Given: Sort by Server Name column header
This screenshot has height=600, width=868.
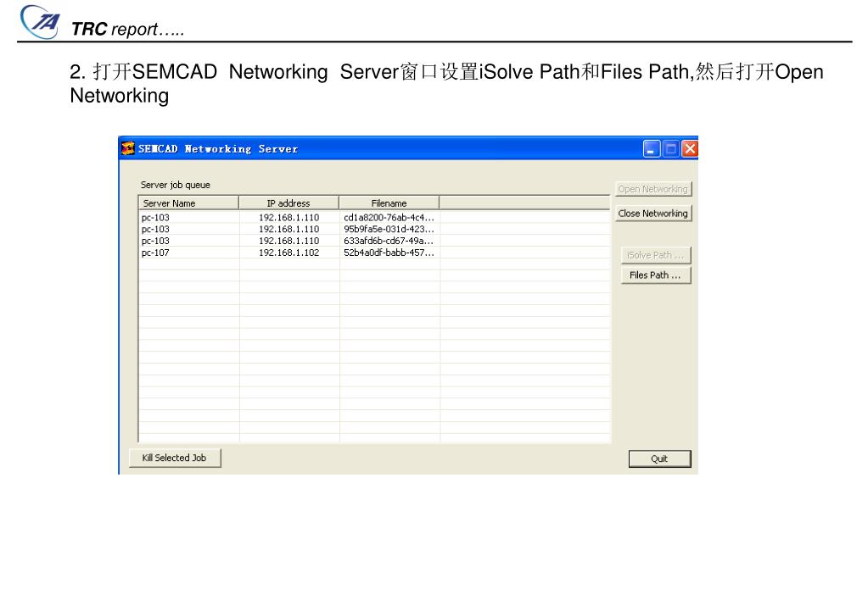Looking at the screenshot, I should (188, 203).
